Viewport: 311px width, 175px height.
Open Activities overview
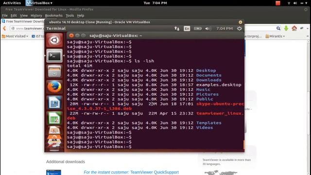click(12, 3)
